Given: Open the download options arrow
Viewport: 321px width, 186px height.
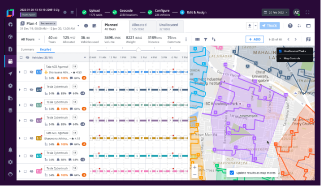Looking at the screenshot, I should (255, 26).
